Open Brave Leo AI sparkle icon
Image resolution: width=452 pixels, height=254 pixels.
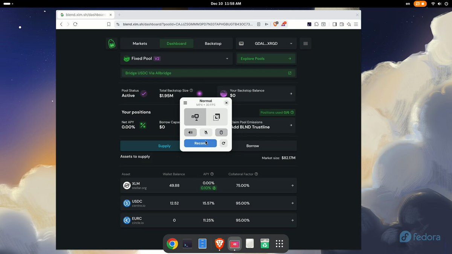pyautogui.click(x=349, y=24)
